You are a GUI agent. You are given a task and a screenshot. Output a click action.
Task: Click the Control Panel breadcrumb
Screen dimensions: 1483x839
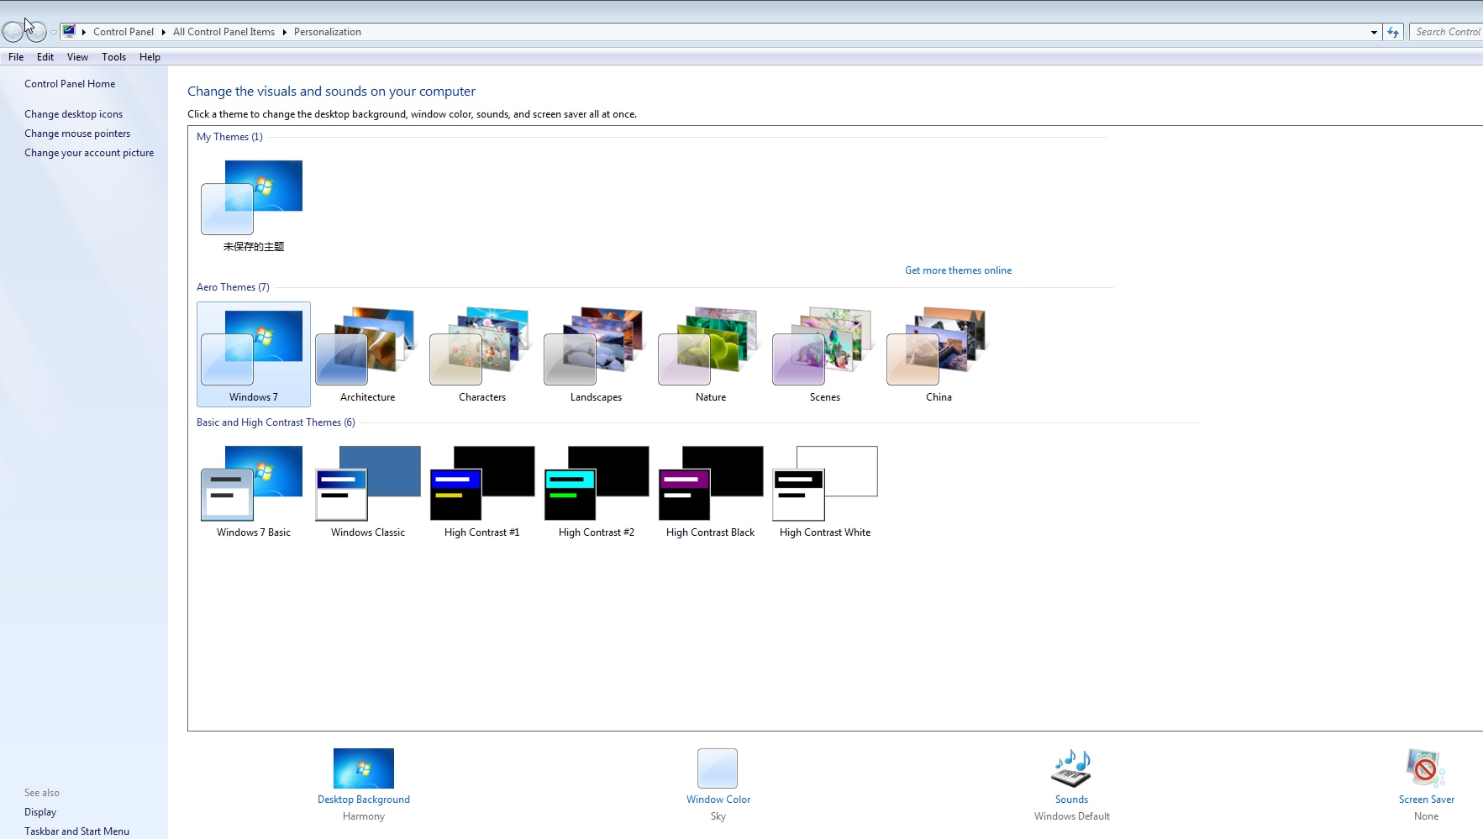click(x=124, y=32)
